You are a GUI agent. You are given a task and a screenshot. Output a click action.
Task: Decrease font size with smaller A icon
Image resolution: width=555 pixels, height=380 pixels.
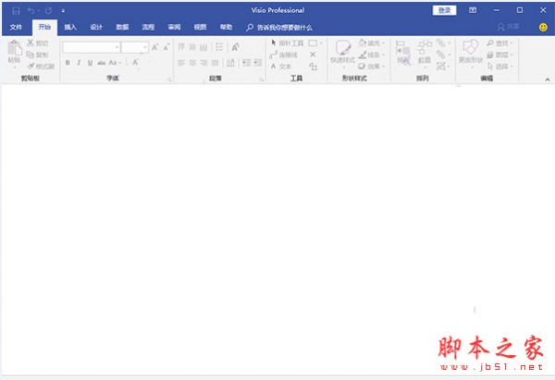(x=166, y=47)
